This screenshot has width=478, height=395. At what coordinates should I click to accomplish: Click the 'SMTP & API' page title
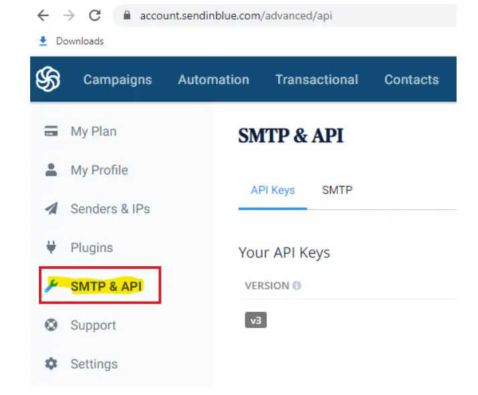[291, 135]
